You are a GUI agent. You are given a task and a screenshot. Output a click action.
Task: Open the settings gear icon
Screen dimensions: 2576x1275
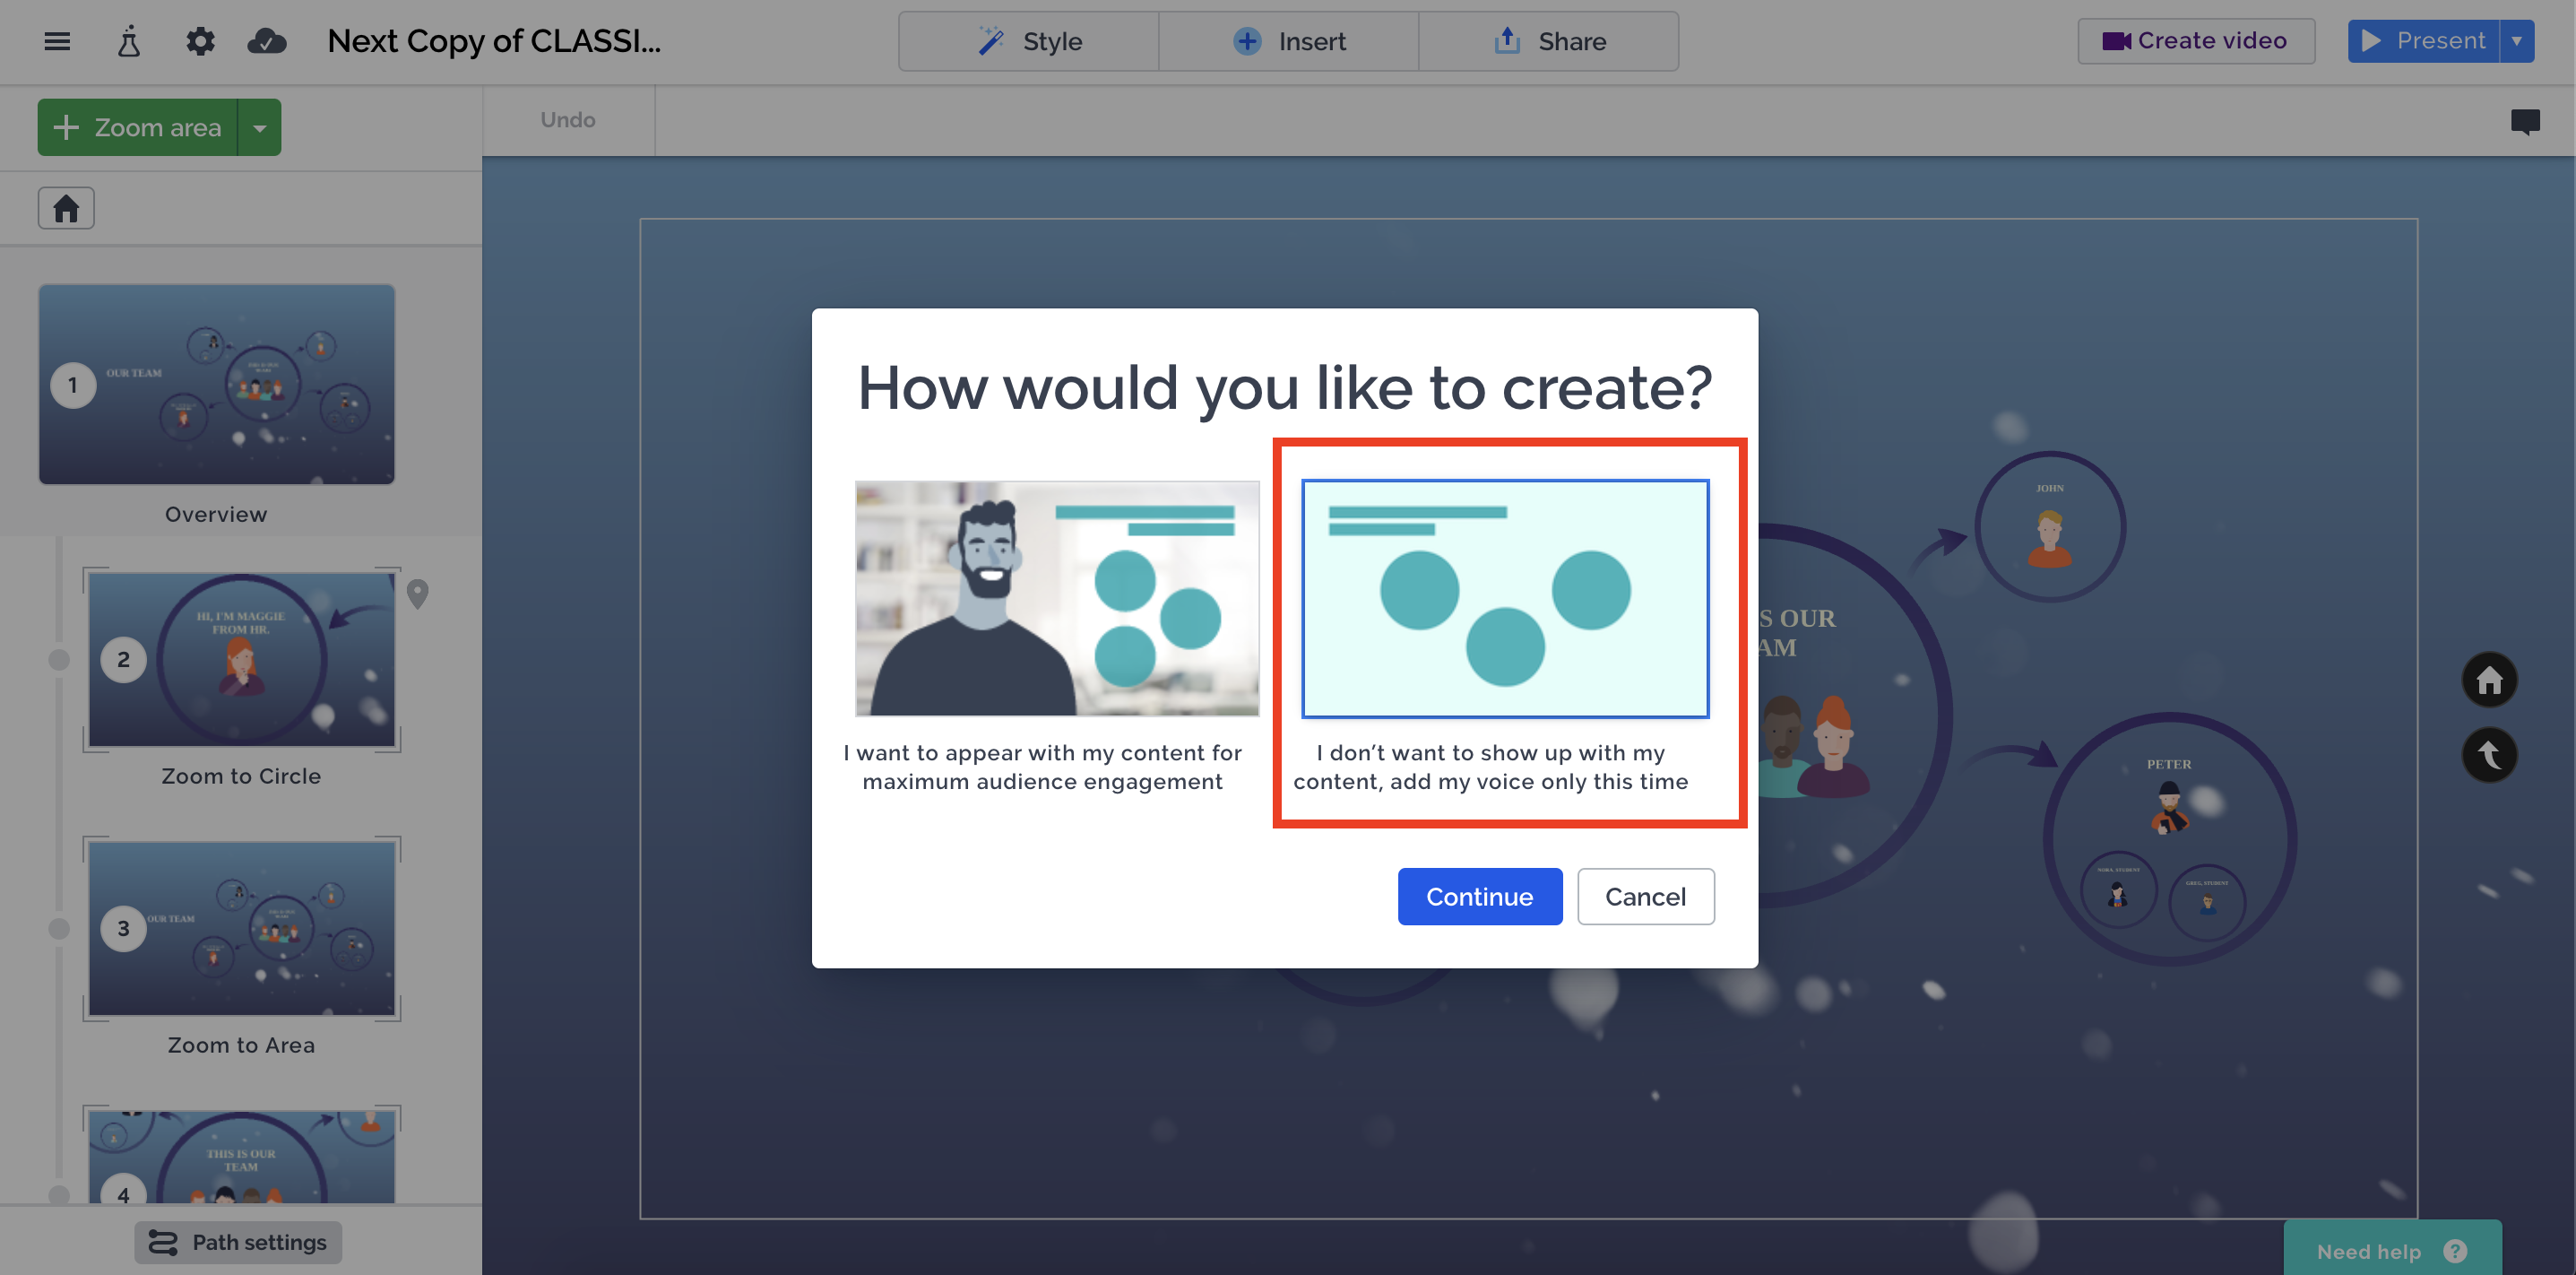(x=200, y=41)
